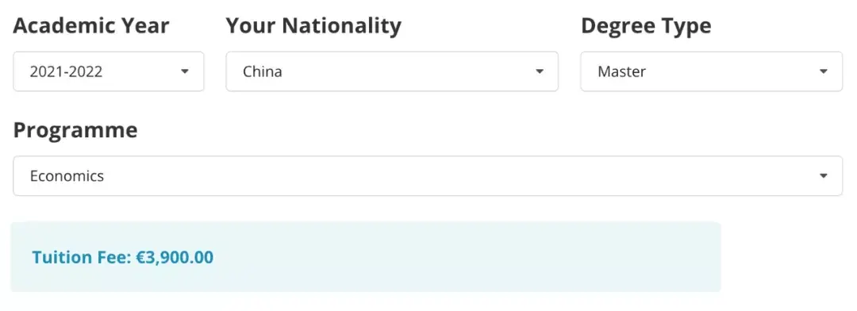Screen dimensions: 857x311
Task: Click the Degree Type heading label
Action: pyautogui.click(x=646, y=25)
